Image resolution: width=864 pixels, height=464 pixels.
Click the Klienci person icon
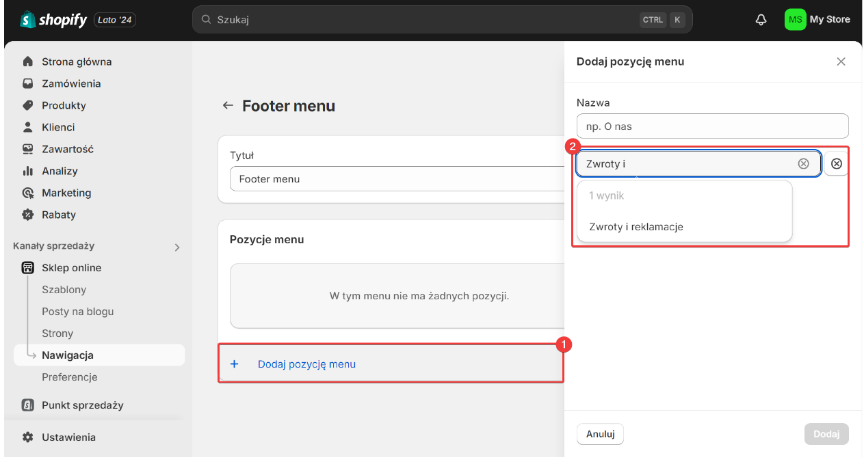click(28, 127)
